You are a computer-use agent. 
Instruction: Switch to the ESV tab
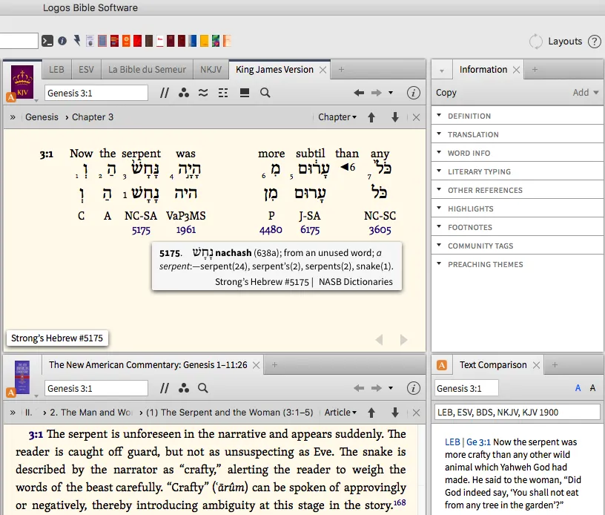86,70
